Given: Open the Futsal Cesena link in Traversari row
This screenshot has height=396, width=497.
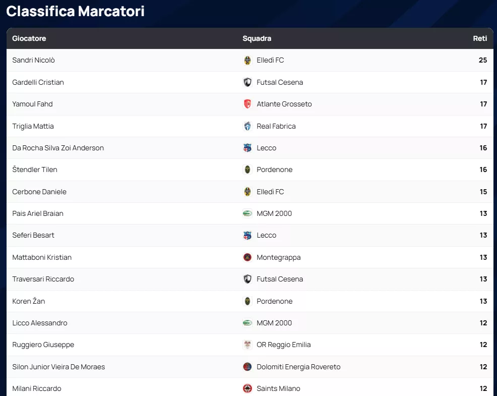Looking at the screenshot, I should tap(280, 279).
